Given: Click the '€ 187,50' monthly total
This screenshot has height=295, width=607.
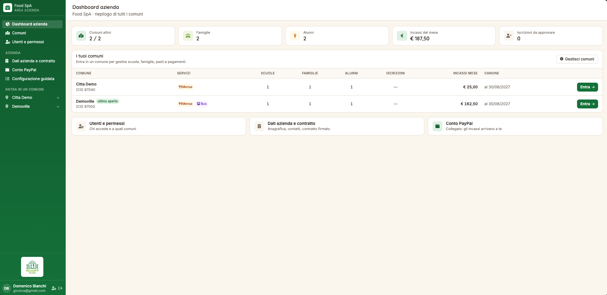Looking at the screenshot, I should click(x=420, y=38).
